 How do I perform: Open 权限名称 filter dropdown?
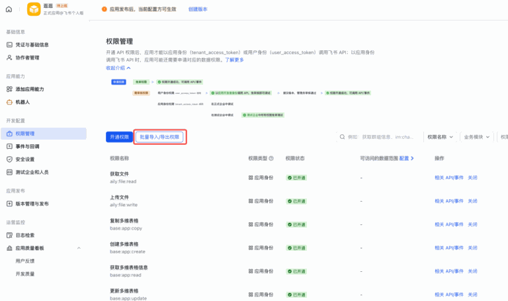(x=440, y=137)
